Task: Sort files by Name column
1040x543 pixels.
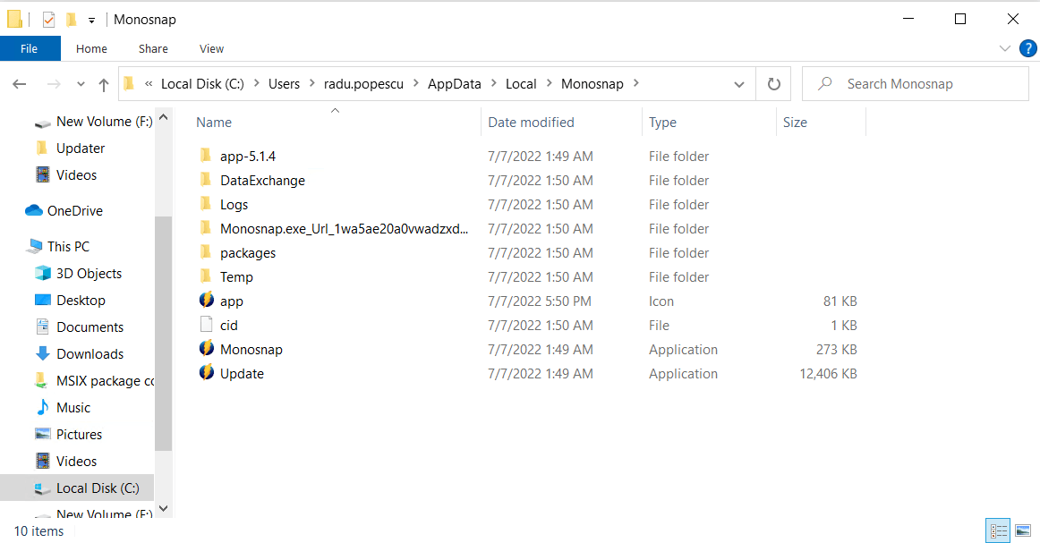Action: [x=214, y=122]
